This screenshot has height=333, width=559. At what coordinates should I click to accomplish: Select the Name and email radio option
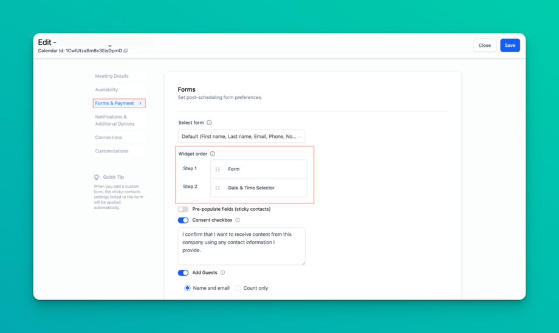coord(187,288)
